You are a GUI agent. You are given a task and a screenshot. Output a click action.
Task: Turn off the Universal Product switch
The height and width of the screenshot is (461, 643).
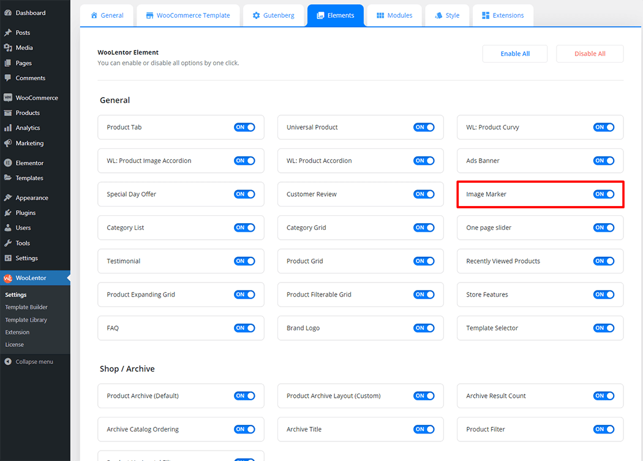pos(424,128)
